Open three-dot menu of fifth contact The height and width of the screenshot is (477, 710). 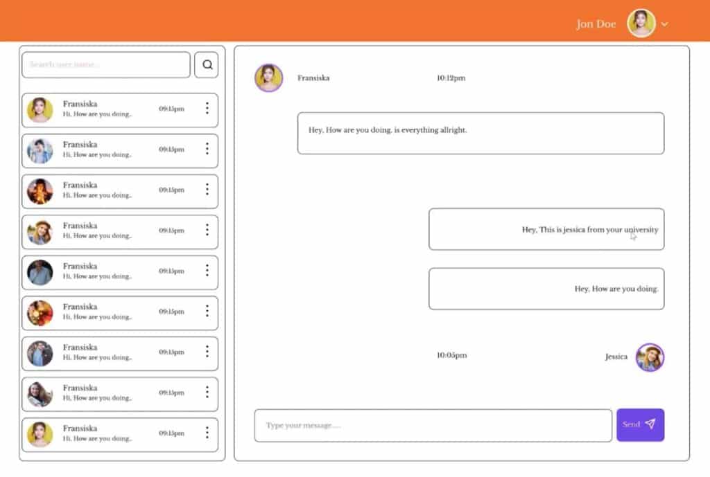click(x=207, y=271)
